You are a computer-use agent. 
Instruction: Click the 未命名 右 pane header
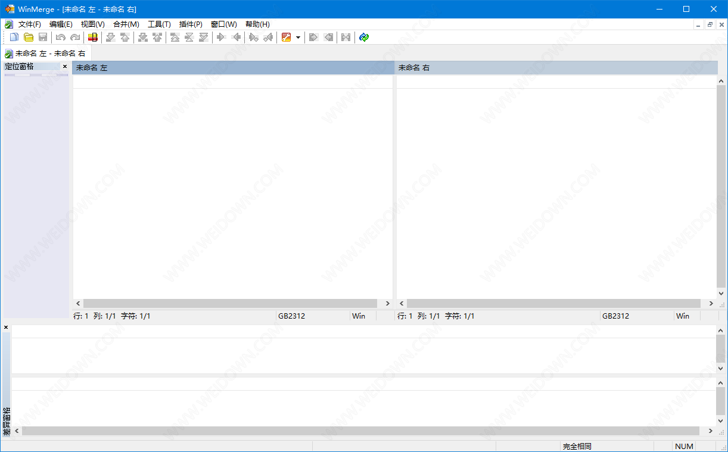coord(556,68)
